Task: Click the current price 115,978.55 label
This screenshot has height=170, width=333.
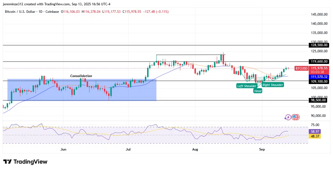Action: (319, 68)
